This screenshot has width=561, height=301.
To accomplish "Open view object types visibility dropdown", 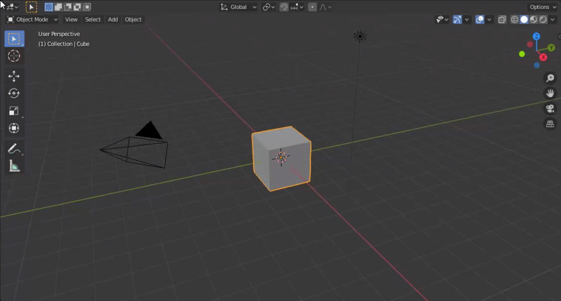I will (x=442, y=19).
